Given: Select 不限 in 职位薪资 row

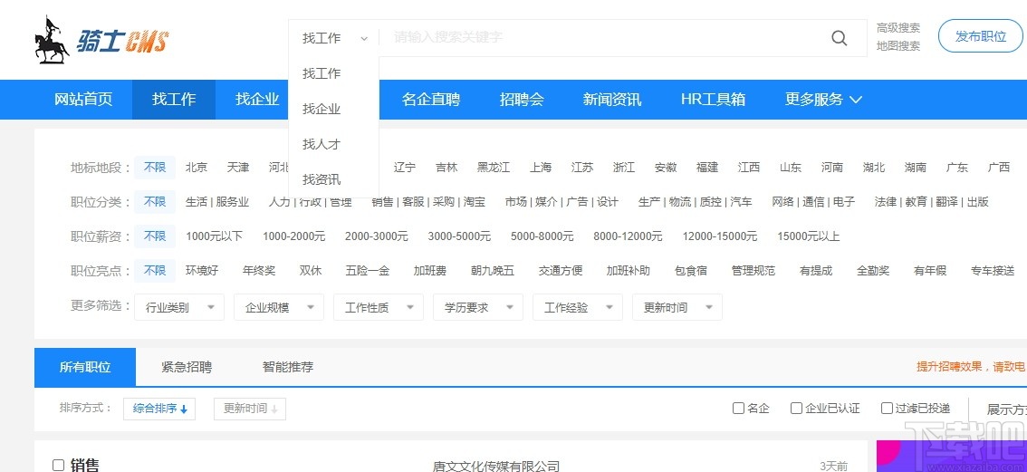Looking at the screenshot, I should pyautogui.click(x=155, y=236).
